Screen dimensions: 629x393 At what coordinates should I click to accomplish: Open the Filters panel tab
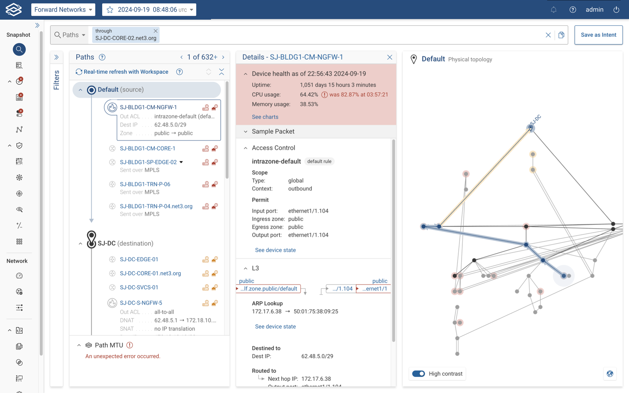pyautogui.click(x=57, y=81)
